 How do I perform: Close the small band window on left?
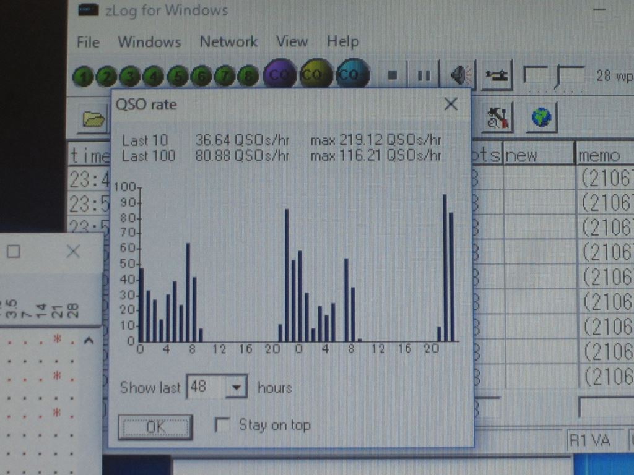click(x=73, y=251)
